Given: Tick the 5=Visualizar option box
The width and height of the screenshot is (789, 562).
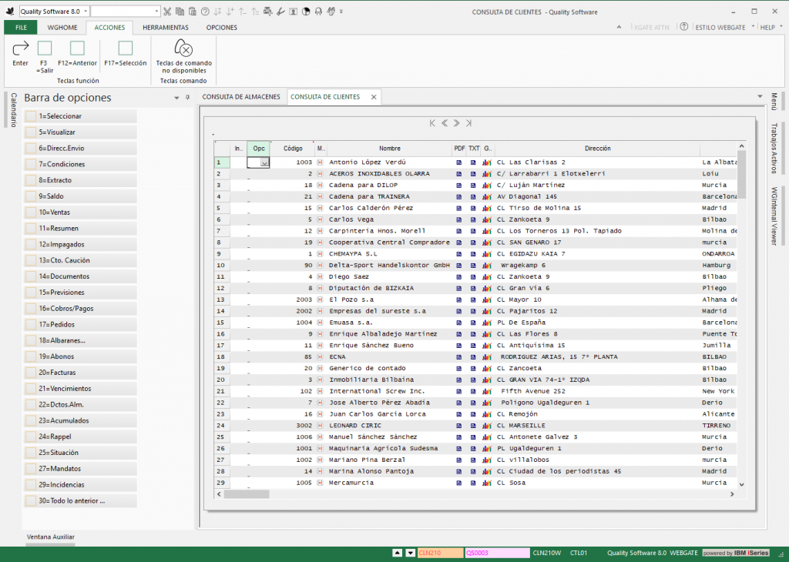Looking at the screenshot, I should click(31, 132).
